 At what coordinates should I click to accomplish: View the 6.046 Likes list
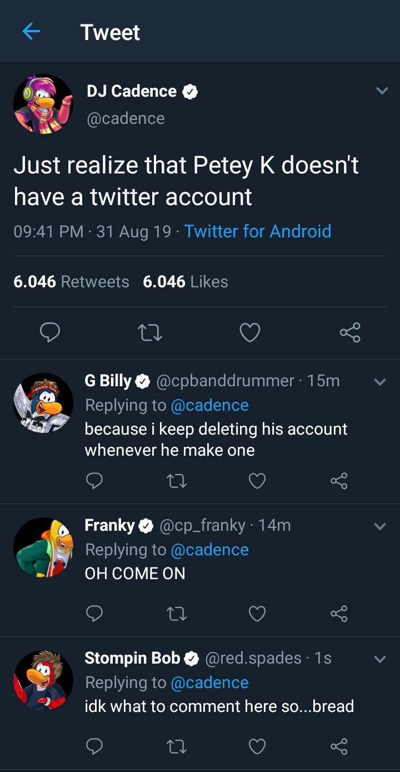point(186,282)
